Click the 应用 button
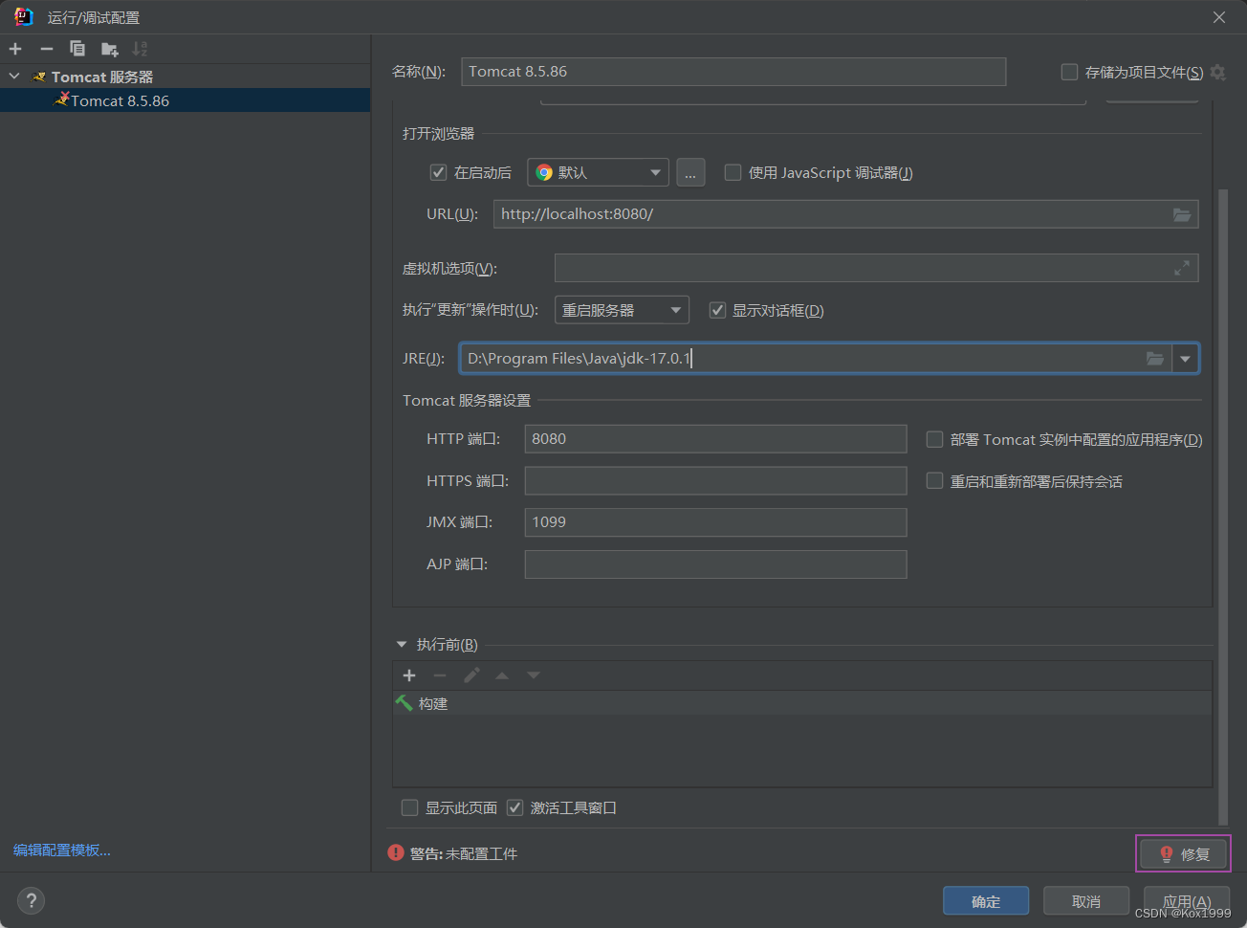 point(1187,901)
